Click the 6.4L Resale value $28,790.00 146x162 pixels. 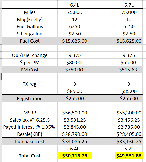(x=75, y=134)
